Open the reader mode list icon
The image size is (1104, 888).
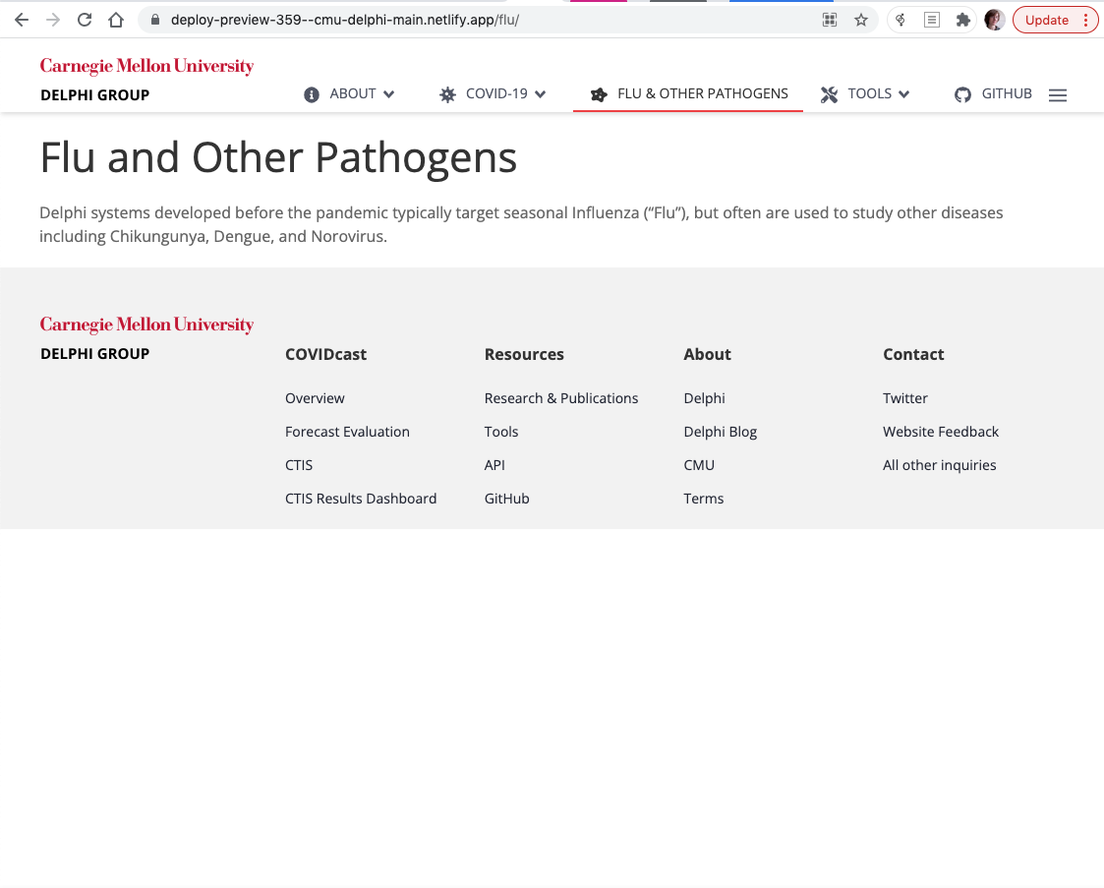[932, 20]
